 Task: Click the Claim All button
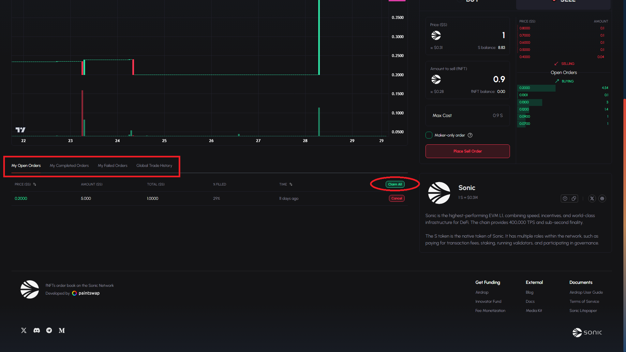click(395, 184)
